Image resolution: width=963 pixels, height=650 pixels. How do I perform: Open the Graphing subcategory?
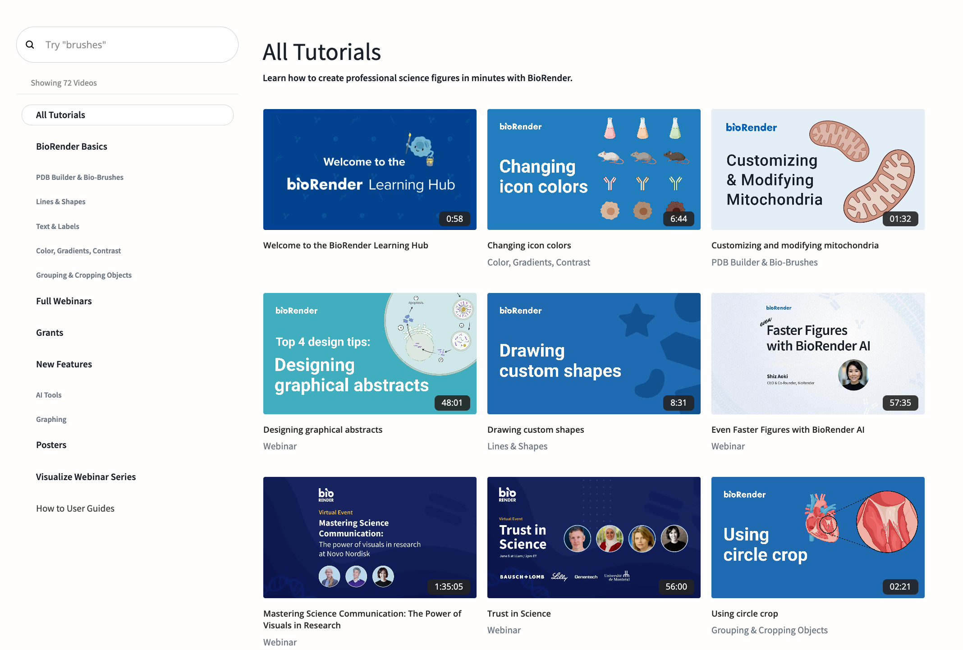(51, 419)
